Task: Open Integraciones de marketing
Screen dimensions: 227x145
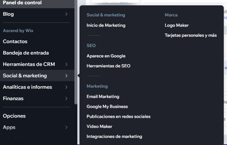Action: (x=114, y=136)
